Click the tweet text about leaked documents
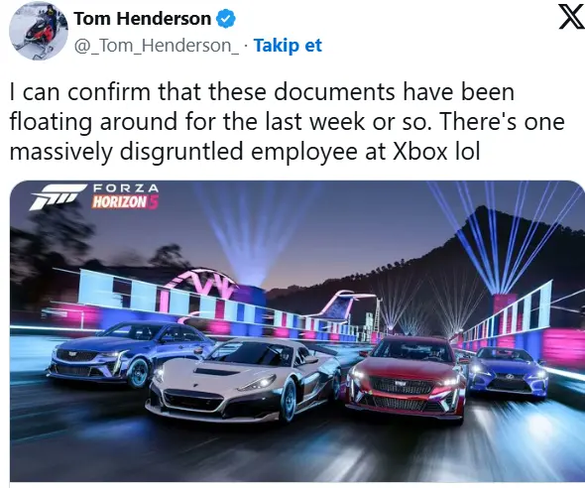The image size is (585, 488). pos(287,122)
